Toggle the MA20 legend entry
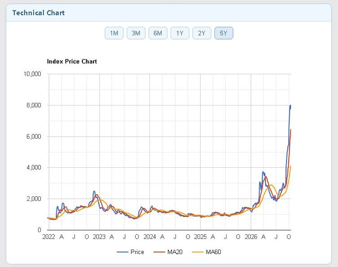This screenshot has height=267, width=338. coord(168,252)
